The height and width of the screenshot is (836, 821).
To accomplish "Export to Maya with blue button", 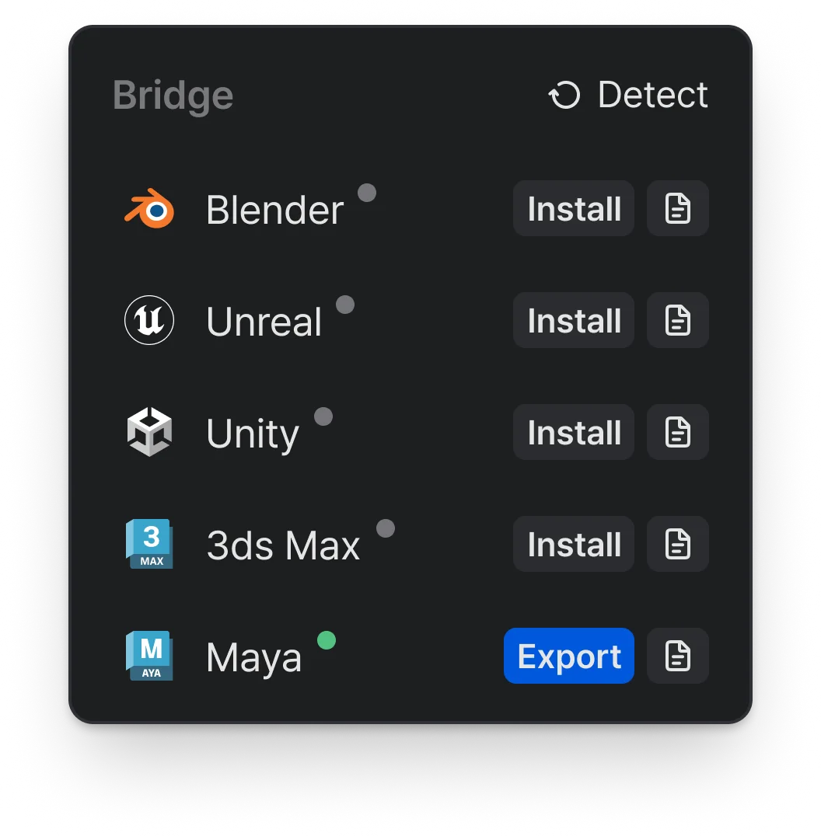I will point(569,656).
